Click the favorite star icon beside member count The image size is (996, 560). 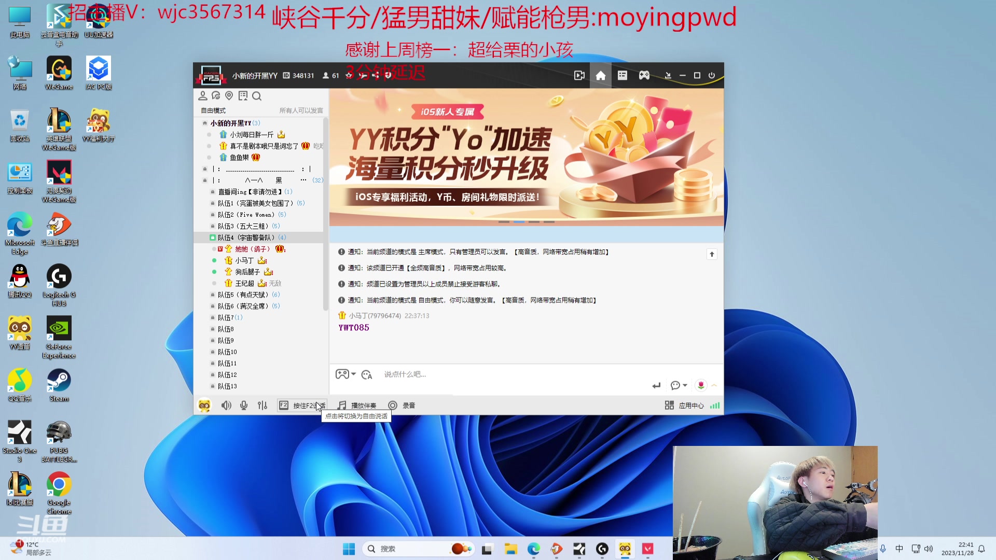click(349, 76)
